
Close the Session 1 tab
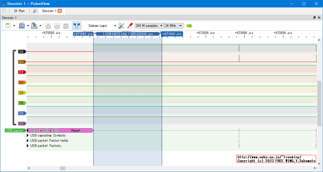pyautogui.click(x=60, y=11)
